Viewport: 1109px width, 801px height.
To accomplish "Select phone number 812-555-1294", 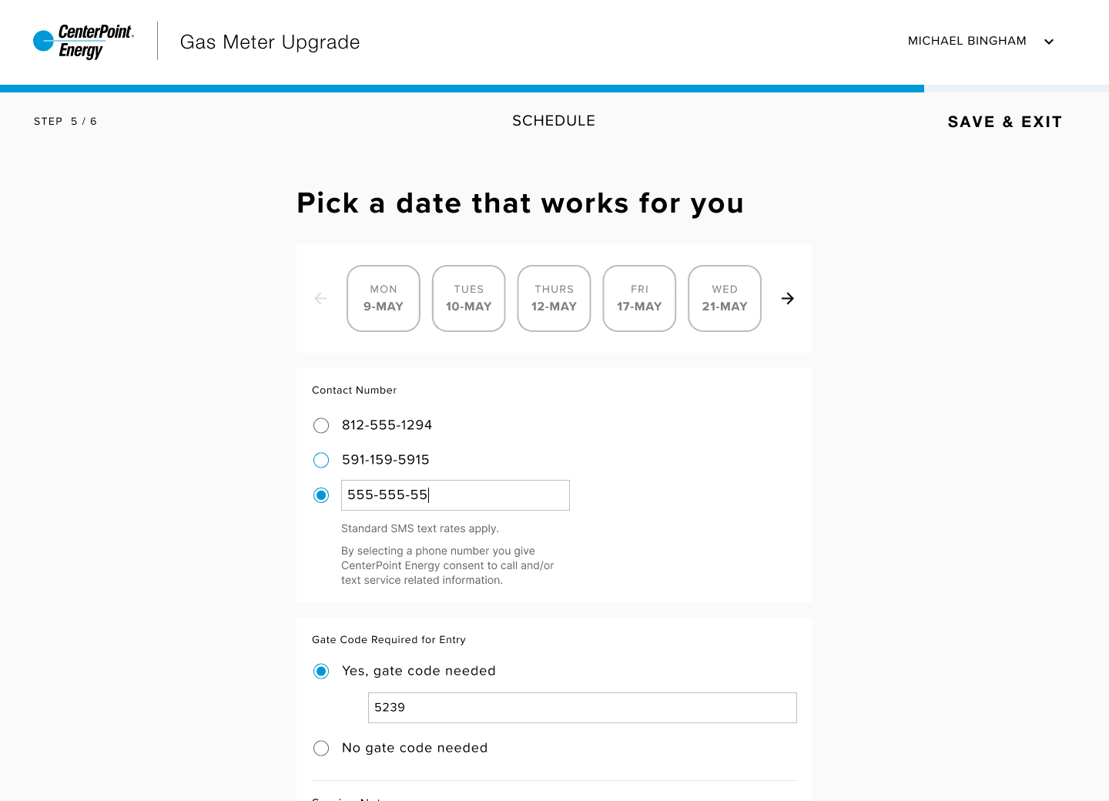I will coord(321,426).
